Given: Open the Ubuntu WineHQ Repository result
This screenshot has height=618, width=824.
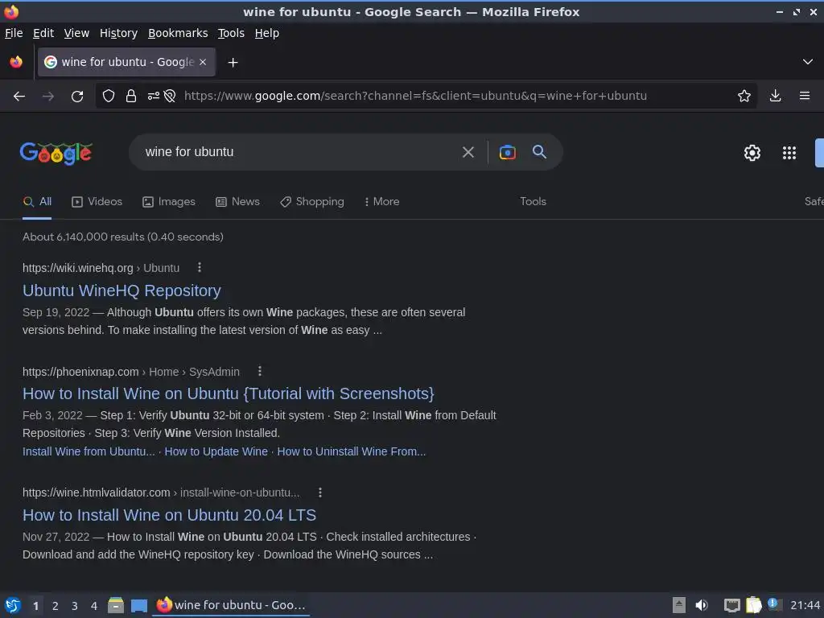Looking at the screenshot, I should 122,290.
